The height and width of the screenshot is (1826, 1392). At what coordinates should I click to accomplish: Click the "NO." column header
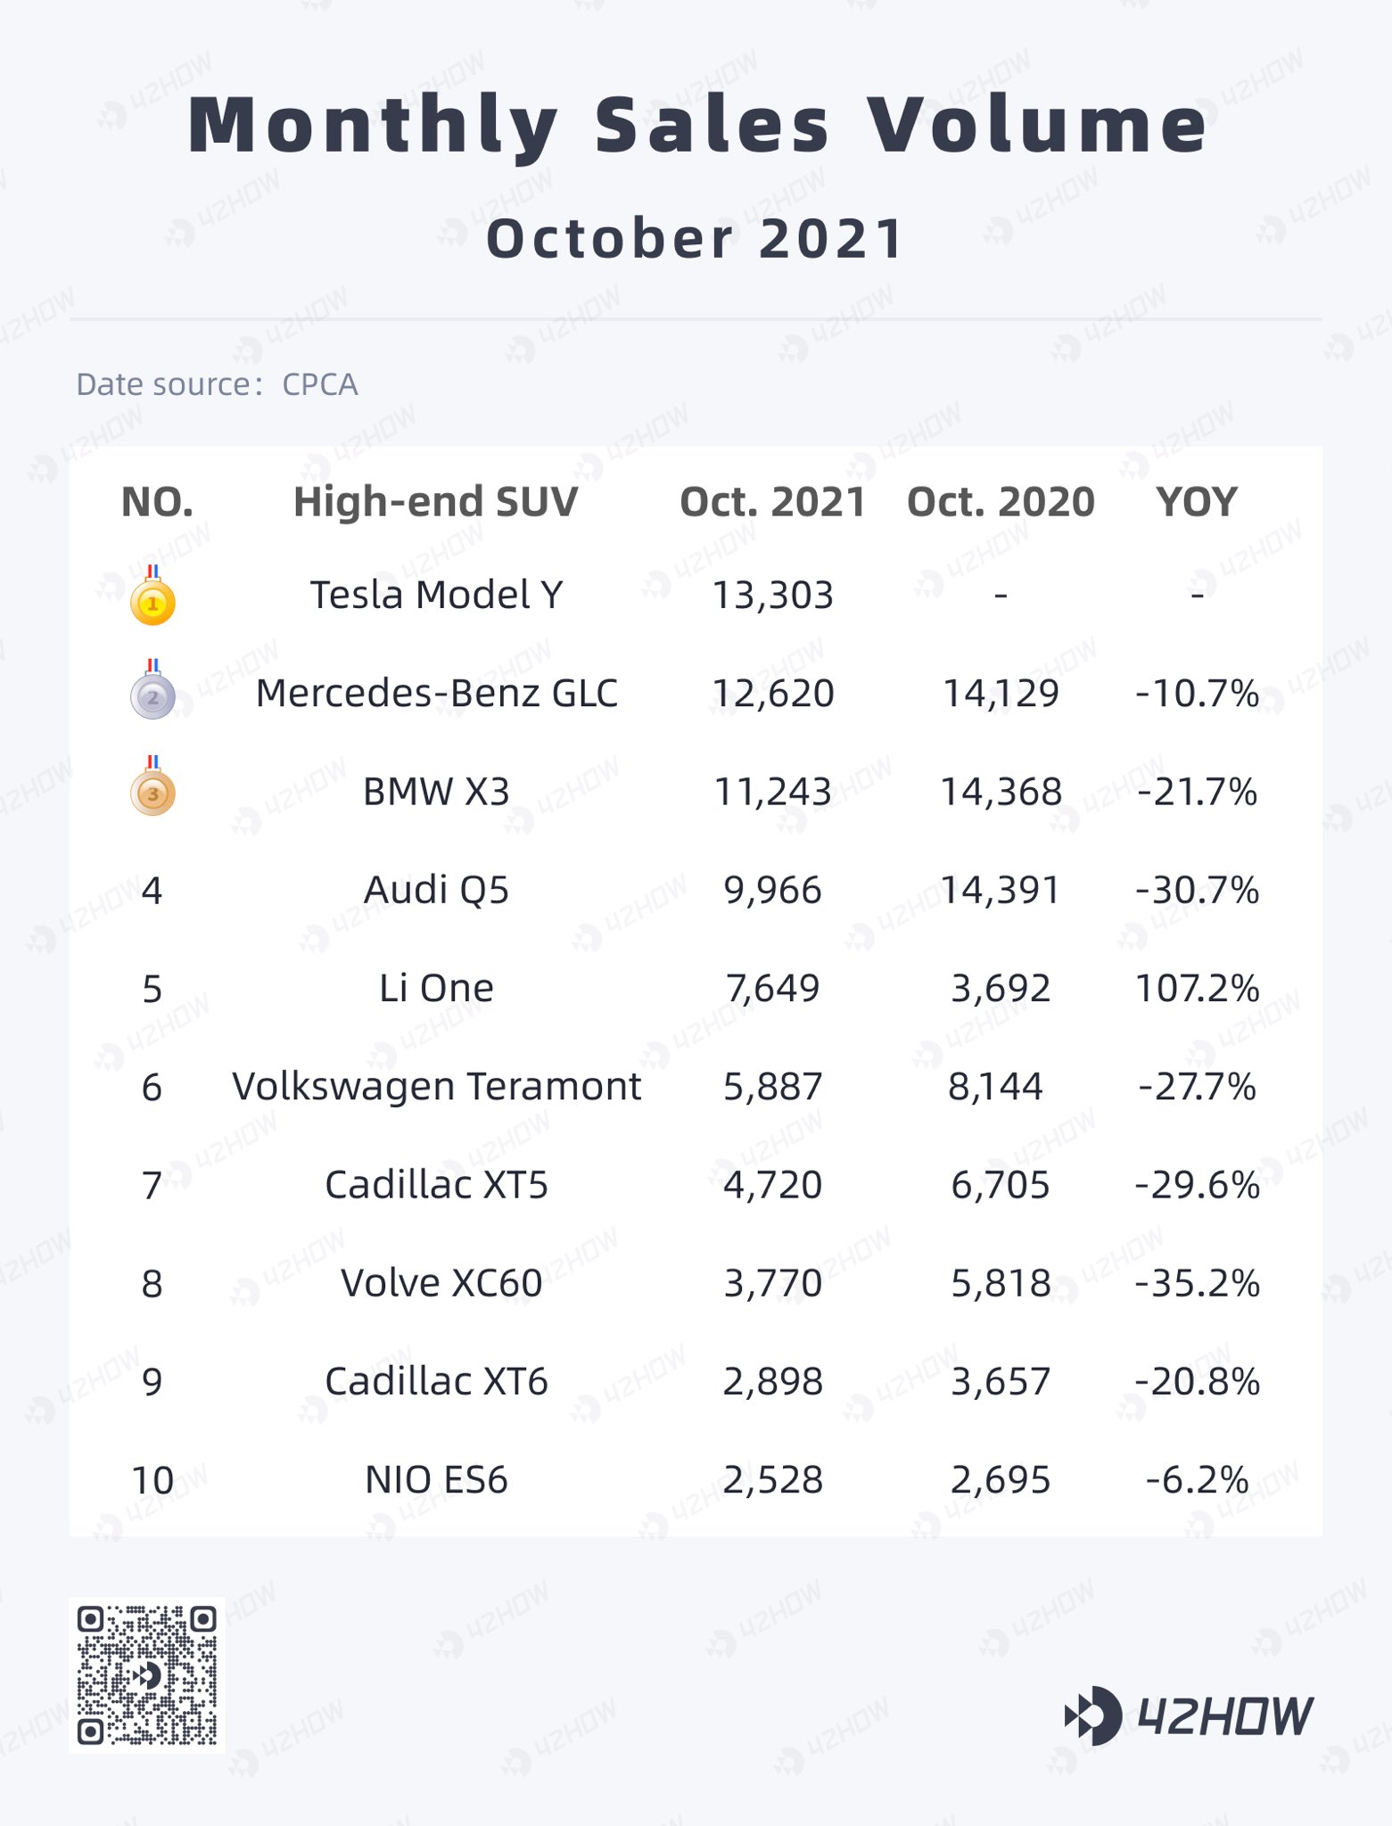[157, 502]
